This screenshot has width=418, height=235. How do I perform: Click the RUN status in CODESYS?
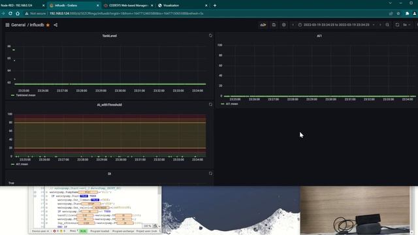click(x=83, y=231)
